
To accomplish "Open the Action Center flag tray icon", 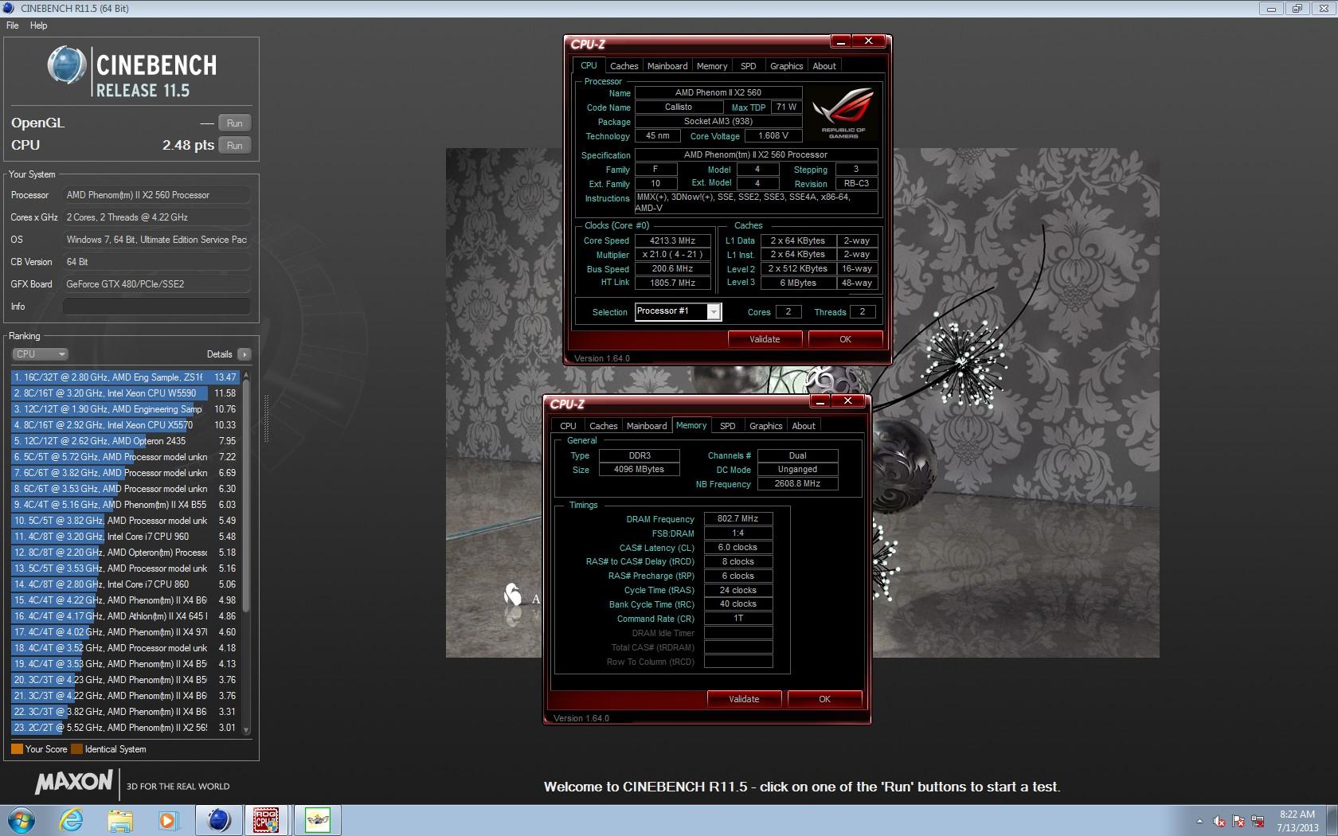I will pos(1238,821).
